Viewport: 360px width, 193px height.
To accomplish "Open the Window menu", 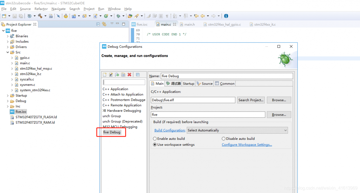I will 114,9.
